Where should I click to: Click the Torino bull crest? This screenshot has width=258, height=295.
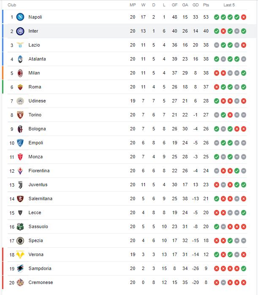pos(20,115)
